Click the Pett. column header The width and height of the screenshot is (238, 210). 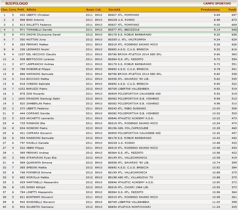[x=21, y=10]
